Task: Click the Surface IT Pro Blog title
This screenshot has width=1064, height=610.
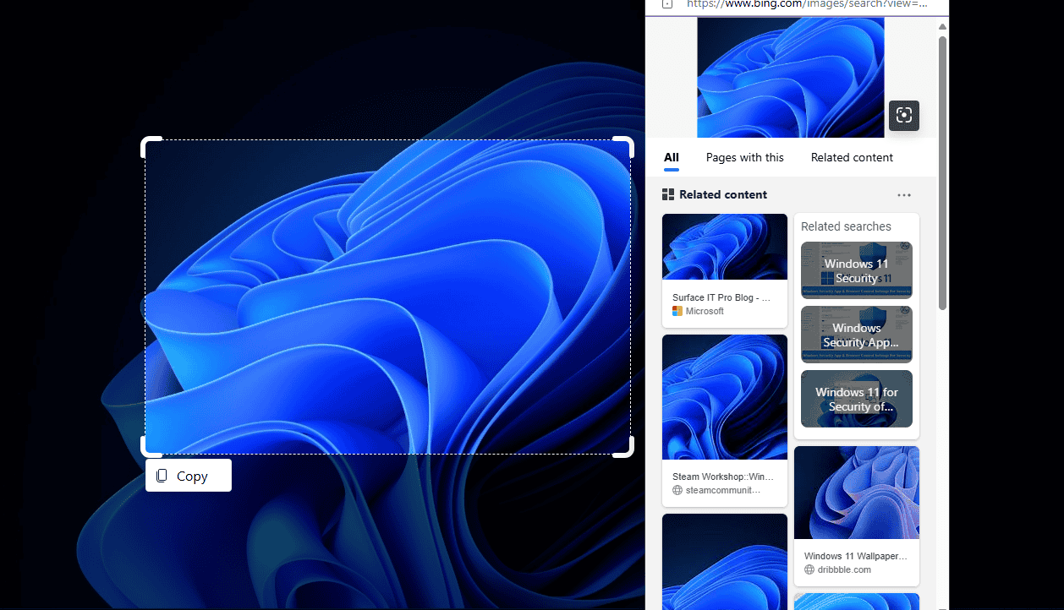Action: [721, 297]
